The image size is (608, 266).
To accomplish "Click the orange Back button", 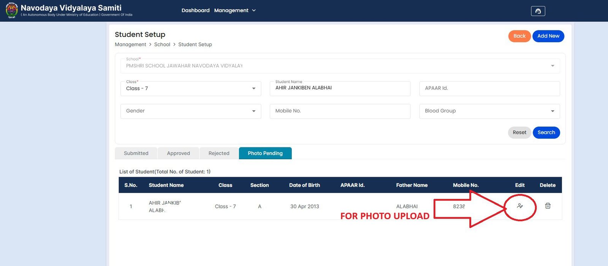I will (x=519, y=36).
